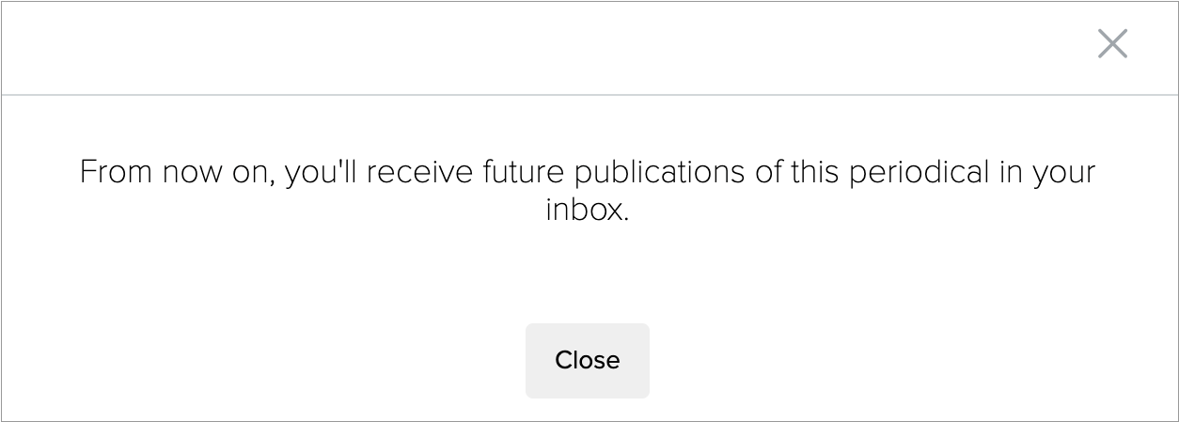This screenshot has width=1179, height=422.
Task: Click the empty dialog header bar
Action: (x=545, y=47)
